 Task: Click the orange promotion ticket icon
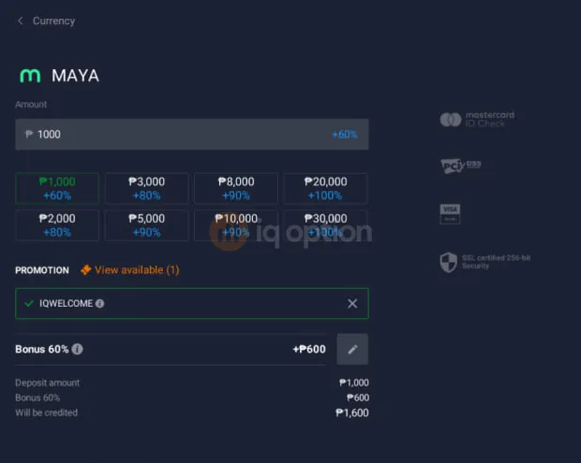[85, 270]
